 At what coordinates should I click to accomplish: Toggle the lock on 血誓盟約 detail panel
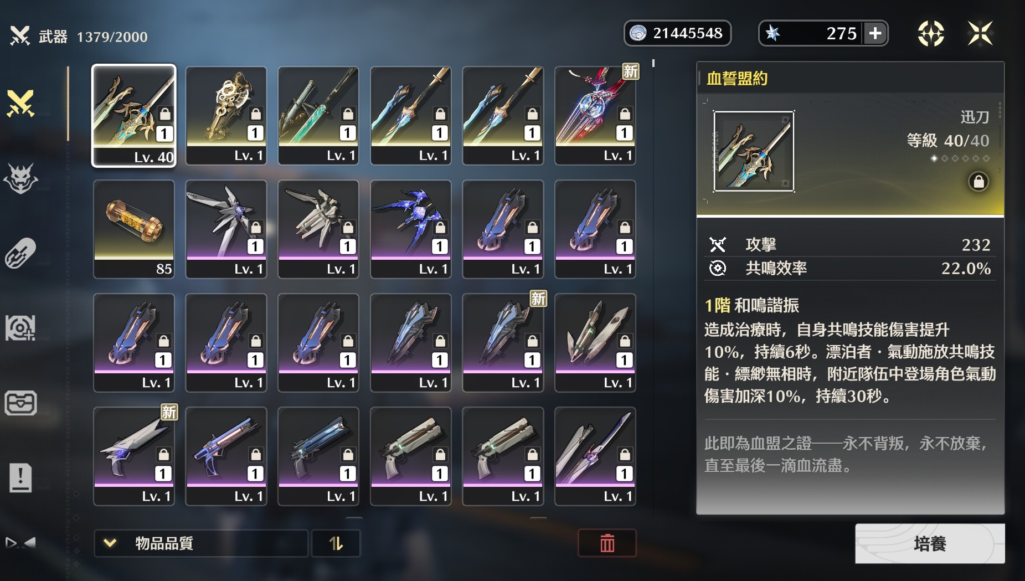tap(978, 182)
